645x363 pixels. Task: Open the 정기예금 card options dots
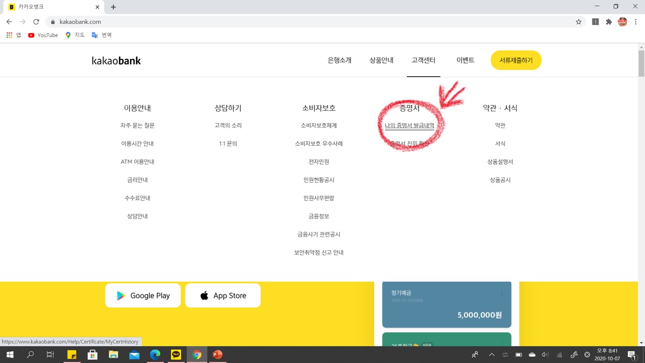[x=502, y=293]
